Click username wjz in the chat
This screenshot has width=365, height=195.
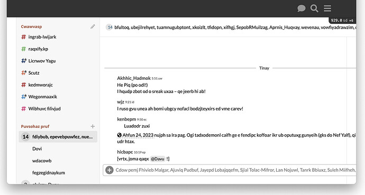(121, 102)
